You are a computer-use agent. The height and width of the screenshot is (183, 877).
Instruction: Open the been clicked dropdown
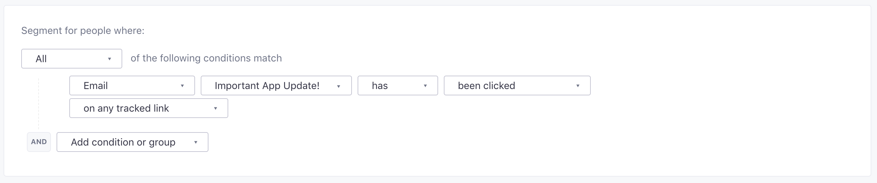click(x=517, y=85)
